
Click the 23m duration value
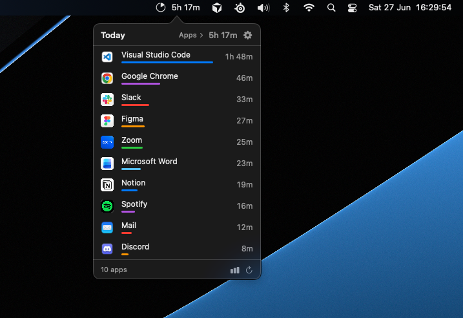tap(245, 164)
